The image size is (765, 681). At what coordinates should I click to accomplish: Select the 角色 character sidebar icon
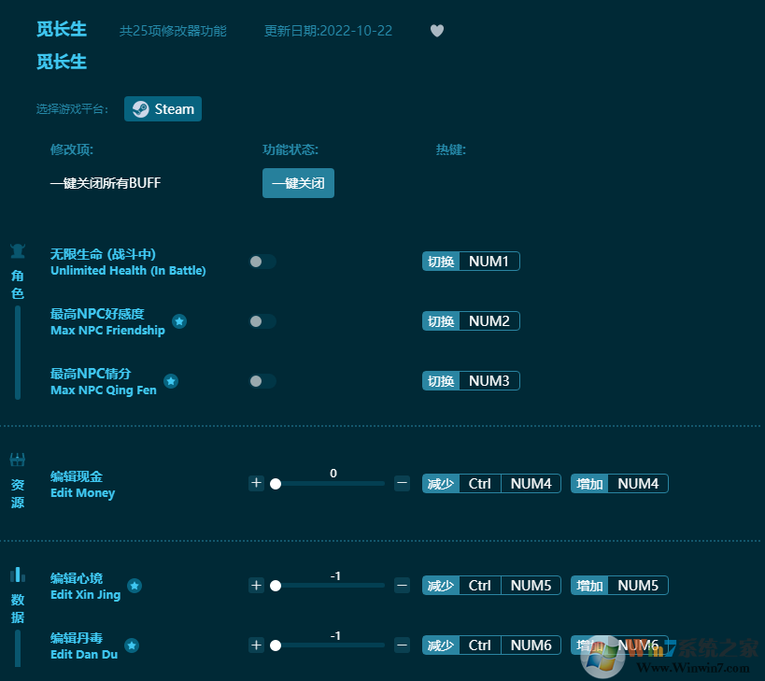(17, 250)
